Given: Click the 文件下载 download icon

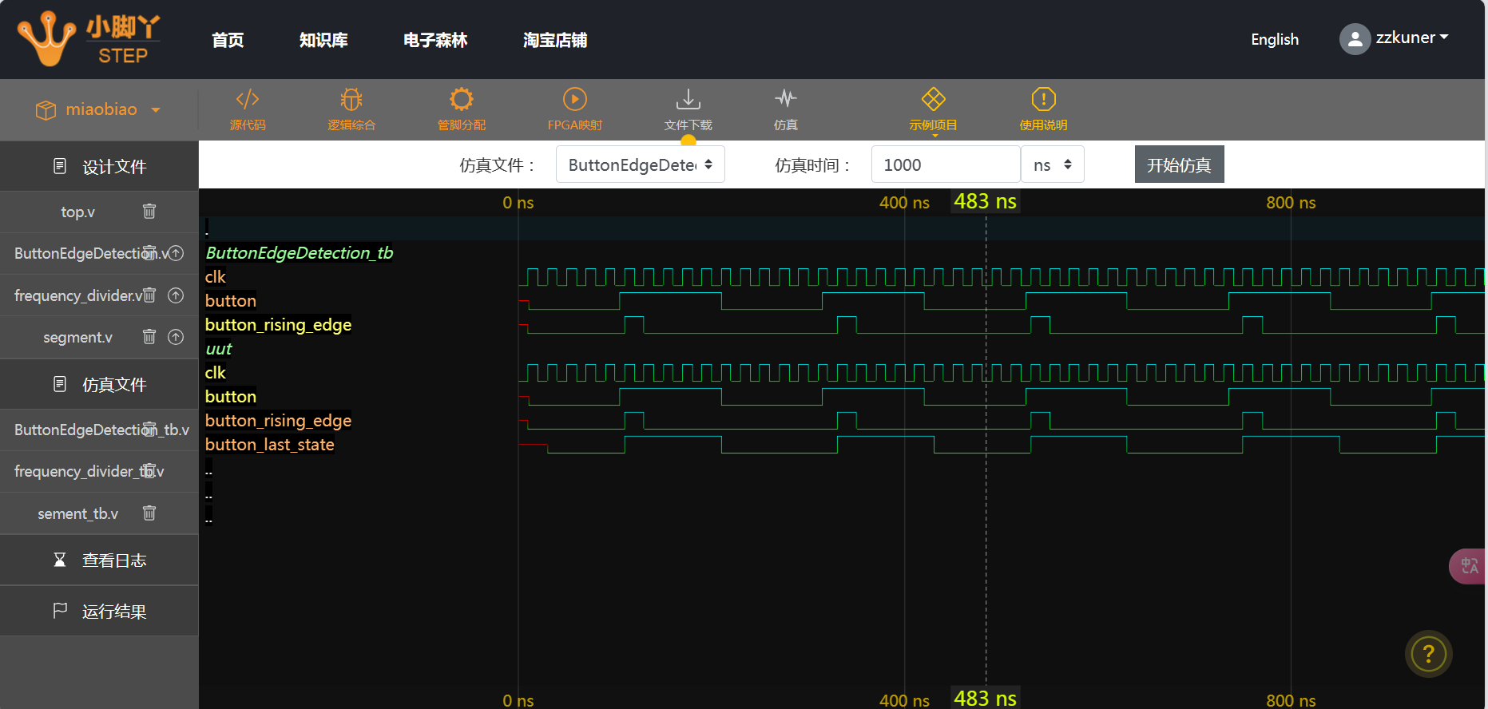Looking at the screenshot, I should 688,100.
